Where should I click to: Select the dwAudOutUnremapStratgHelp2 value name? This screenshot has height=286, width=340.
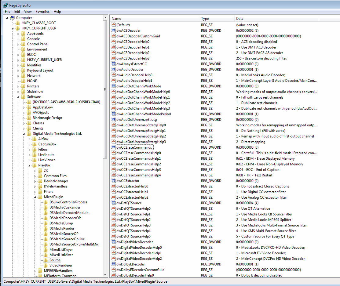click(x=141, y=136)
